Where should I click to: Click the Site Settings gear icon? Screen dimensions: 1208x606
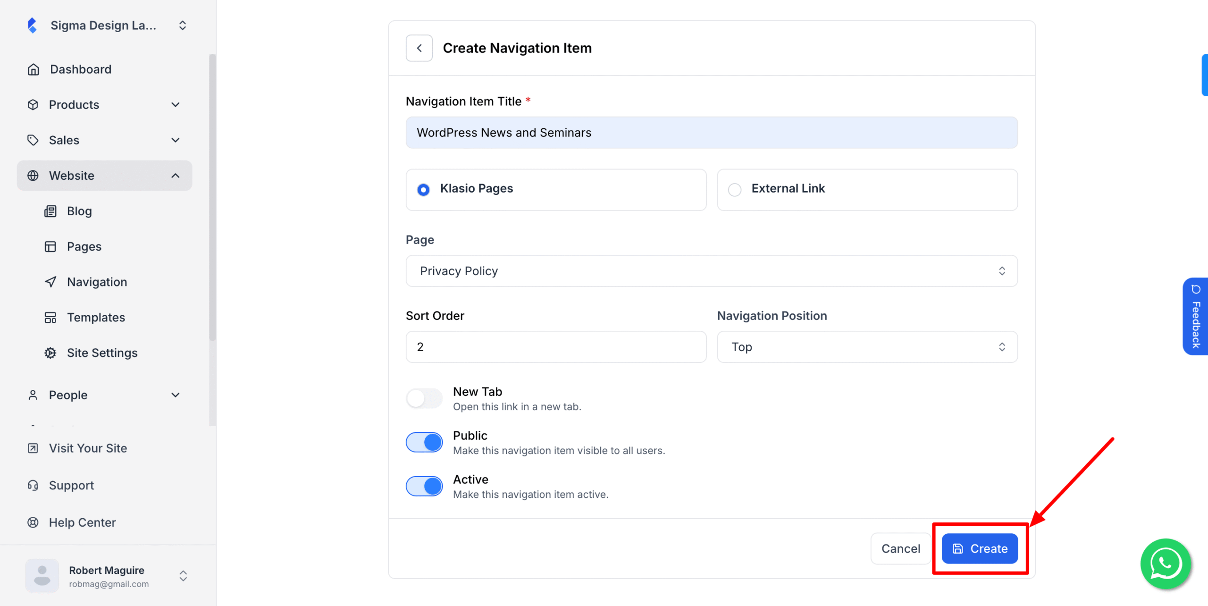coord(50,353)
